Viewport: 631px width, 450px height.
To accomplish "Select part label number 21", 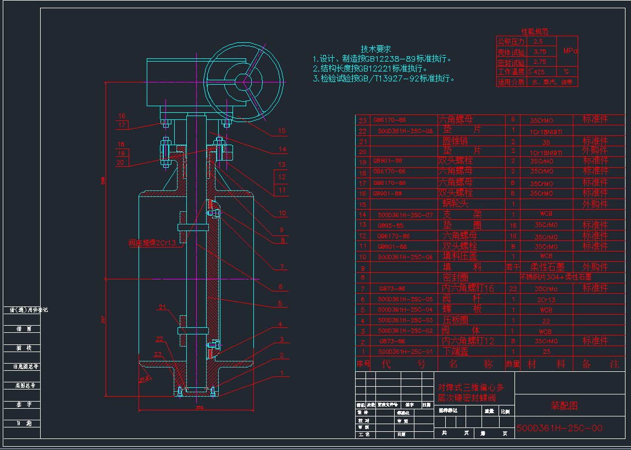I will point(162,307).
